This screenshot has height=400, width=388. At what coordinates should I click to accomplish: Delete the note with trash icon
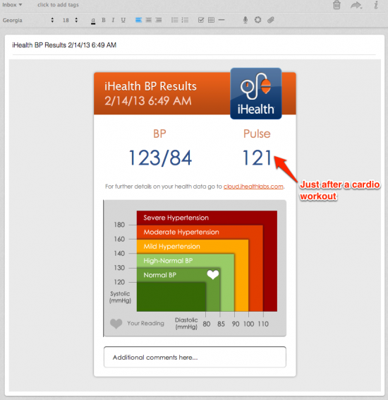337,5
